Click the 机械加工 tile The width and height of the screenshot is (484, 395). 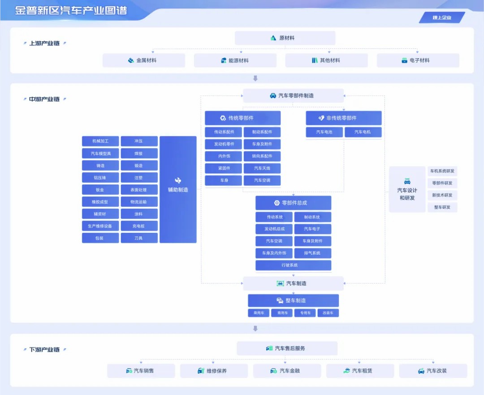(100, 141)
